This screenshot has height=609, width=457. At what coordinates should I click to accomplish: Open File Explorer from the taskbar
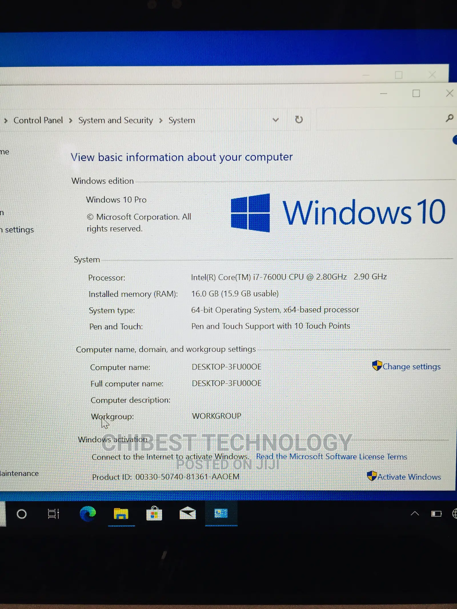[121, 514]
